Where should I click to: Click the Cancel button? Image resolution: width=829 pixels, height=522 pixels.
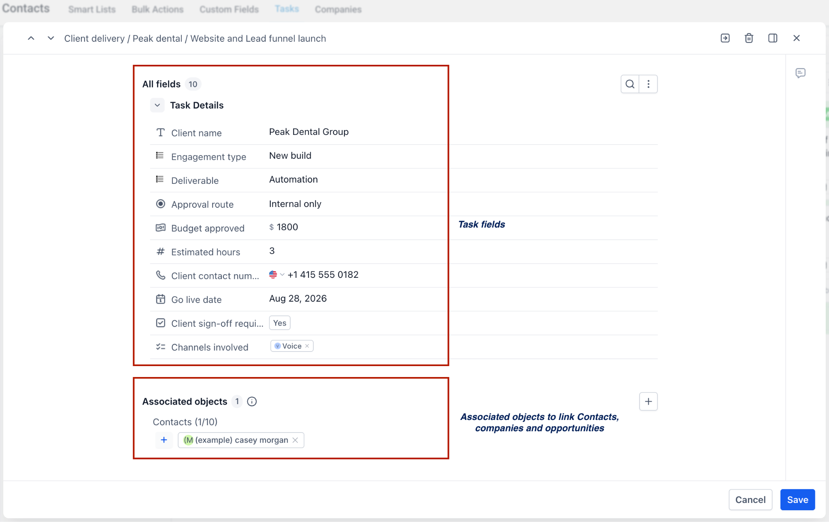(x=750, y=500)
